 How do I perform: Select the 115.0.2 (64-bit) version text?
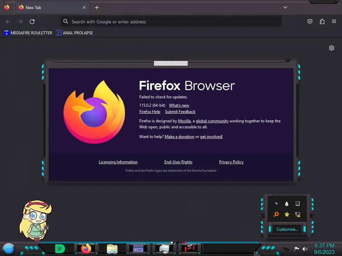click(x=152, y=105)
